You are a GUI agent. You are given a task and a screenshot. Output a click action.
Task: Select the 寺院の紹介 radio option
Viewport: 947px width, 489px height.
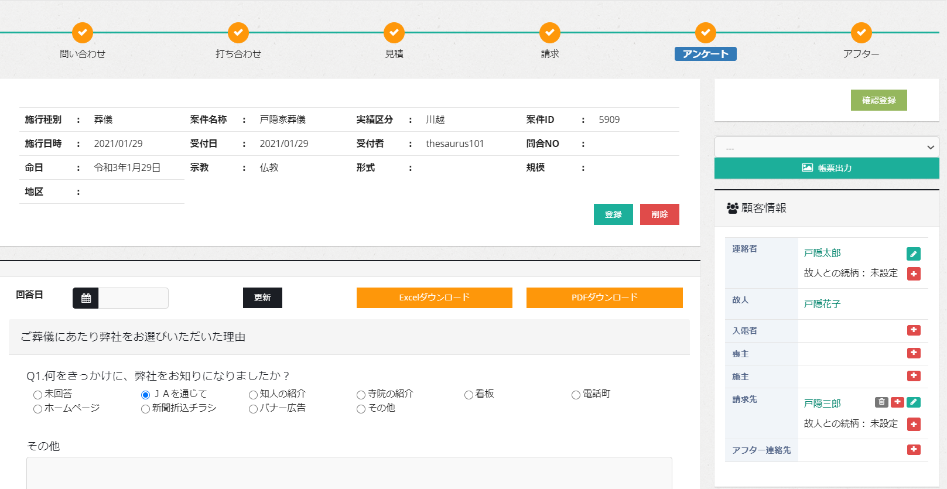tap(361, 395)
